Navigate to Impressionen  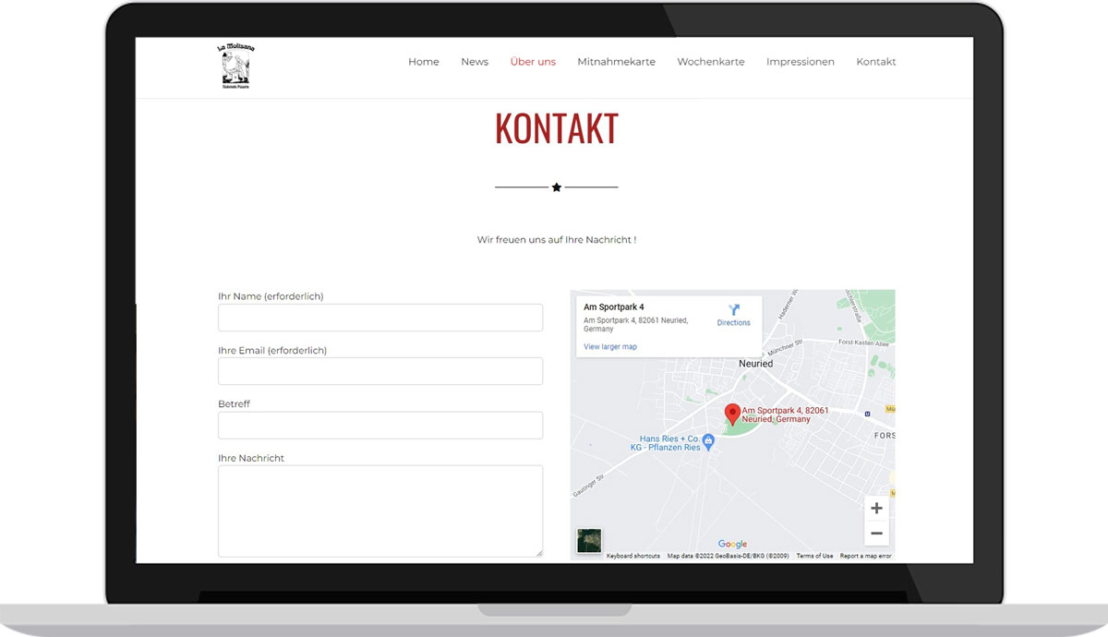click(x=800, y=62)
